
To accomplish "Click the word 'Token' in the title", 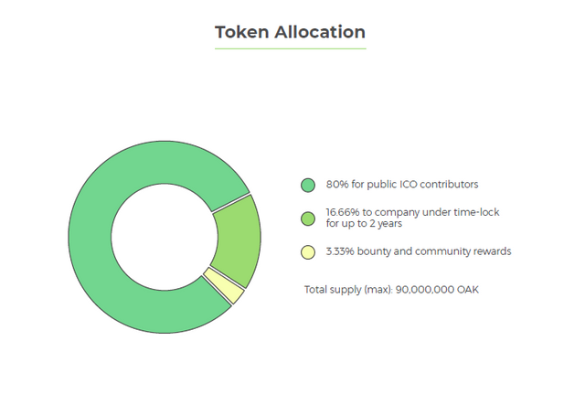I will [241, 32].
